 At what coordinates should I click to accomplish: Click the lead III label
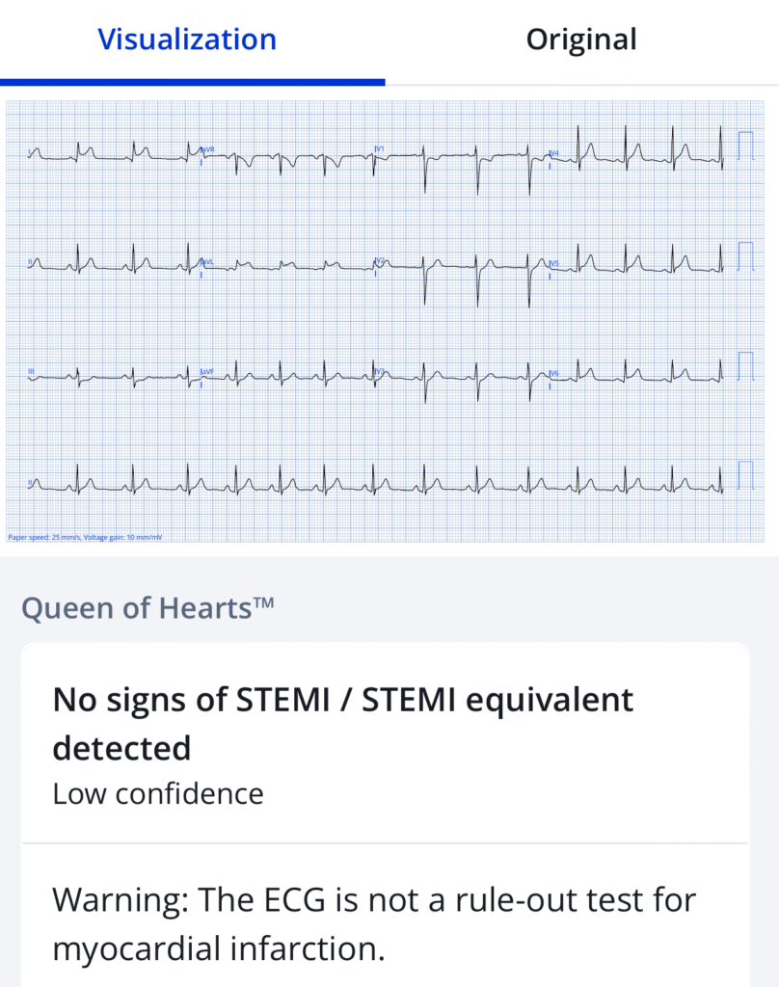(31, 372)
